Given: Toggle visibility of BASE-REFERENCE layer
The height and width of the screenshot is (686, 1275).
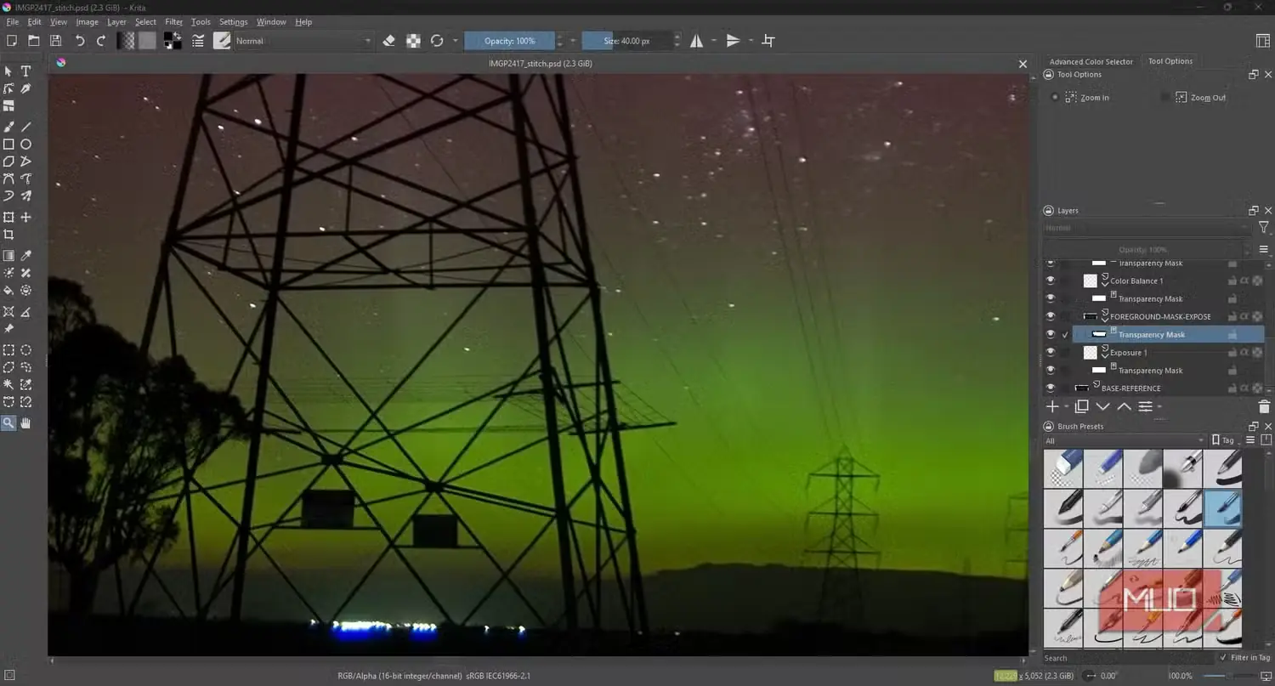Looking at the screenshot, I should click(x=1050, y=388).
